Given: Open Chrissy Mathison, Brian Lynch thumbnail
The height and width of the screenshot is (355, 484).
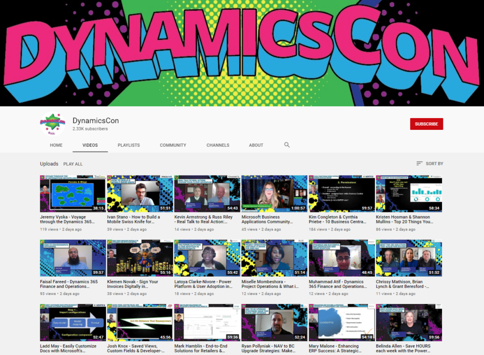Looking at the screenshot, I should click(x=409, y=258).
